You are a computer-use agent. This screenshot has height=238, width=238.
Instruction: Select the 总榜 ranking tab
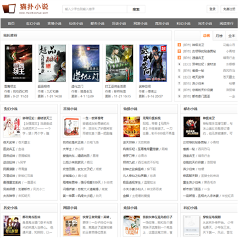tap(206, 36)
